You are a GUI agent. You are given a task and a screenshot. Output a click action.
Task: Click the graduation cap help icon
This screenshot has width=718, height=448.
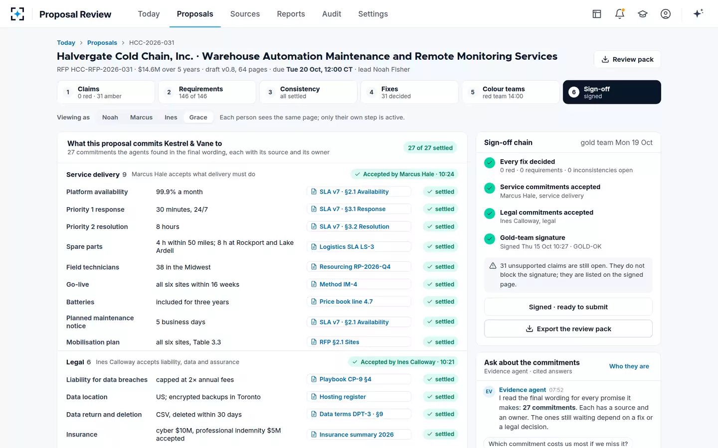click(x=643, y=14)
